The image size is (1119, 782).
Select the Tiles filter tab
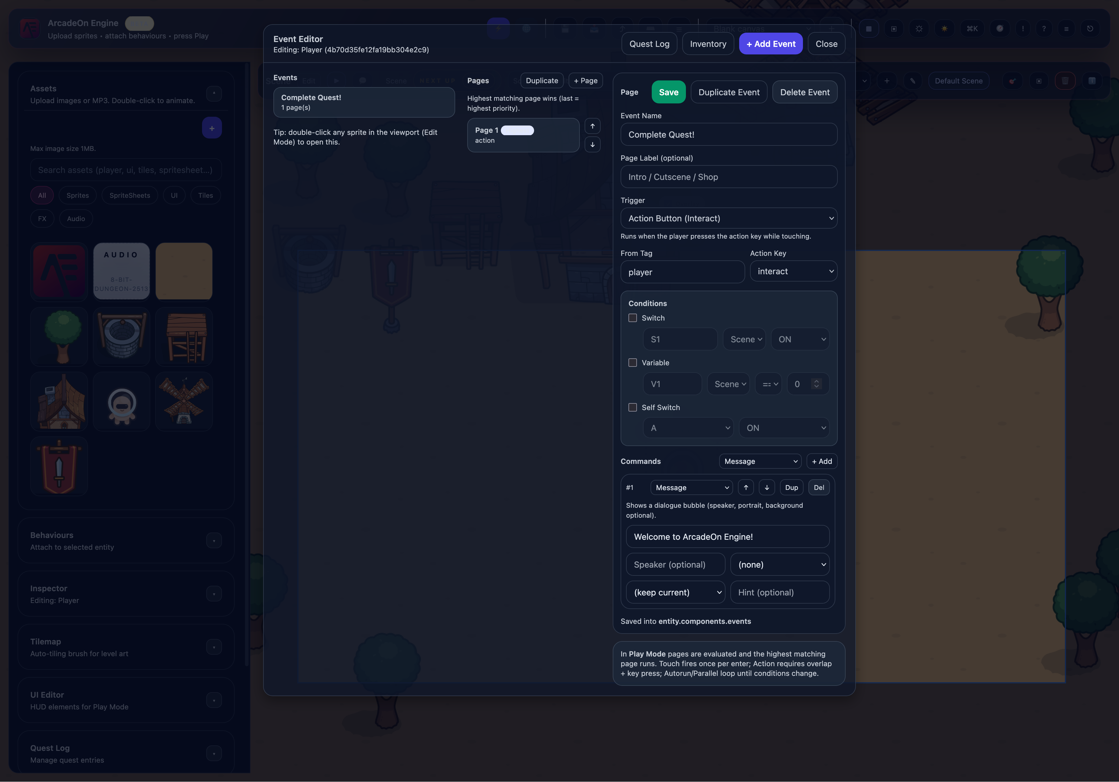(205, 195)
